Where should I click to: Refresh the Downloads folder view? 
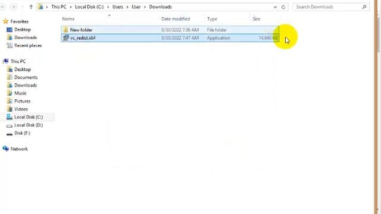(x=283, y=7)
